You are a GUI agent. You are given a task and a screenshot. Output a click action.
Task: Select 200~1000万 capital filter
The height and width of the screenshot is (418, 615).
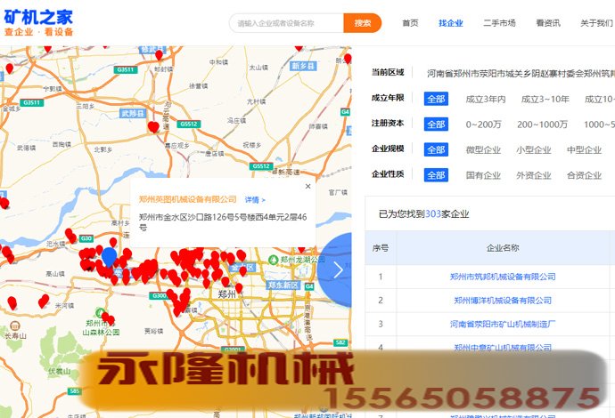pos(542,125)
